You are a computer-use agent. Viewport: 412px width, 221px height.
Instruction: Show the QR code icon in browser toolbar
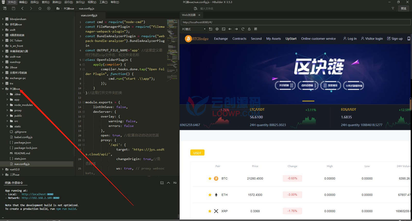[x=256, y=29]
